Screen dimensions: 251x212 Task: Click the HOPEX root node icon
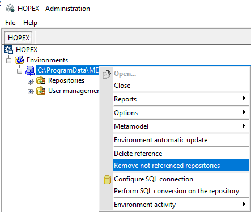point(8,50)
